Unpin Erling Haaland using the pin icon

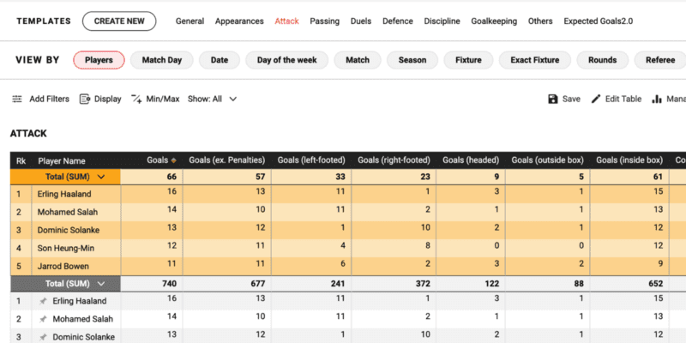(x=42, y=301)
